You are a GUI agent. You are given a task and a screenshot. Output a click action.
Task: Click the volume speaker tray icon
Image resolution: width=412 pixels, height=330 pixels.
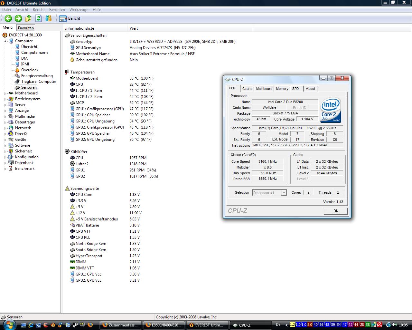(x=394, y=325)
